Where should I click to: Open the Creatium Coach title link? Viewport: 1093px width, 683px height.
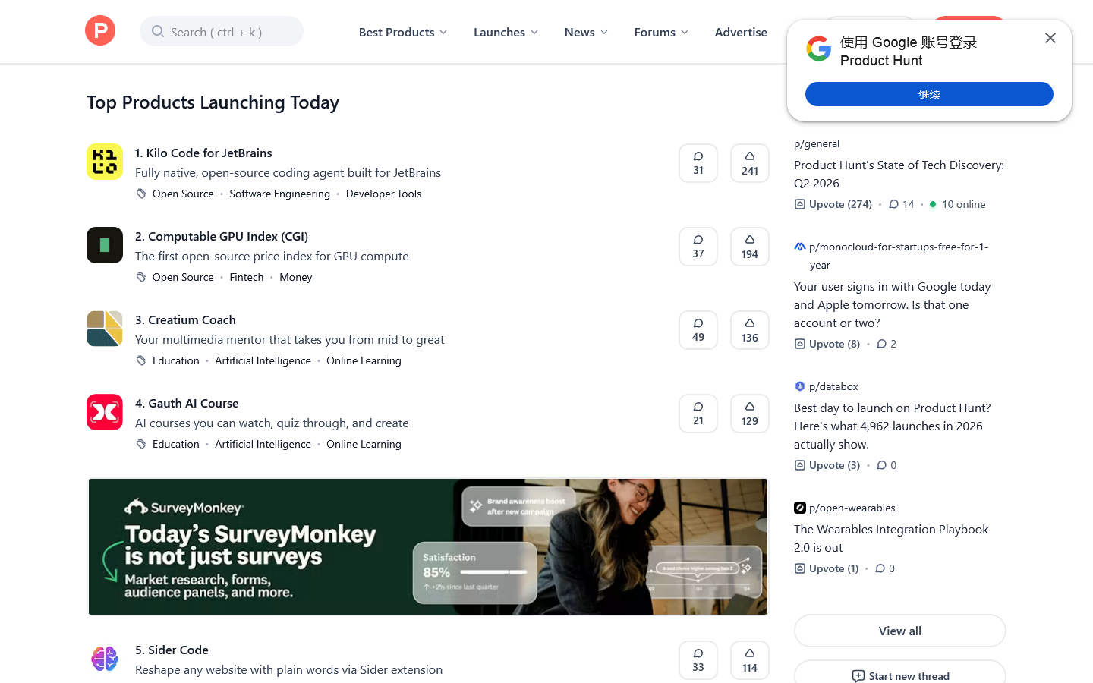[x=185, y=319]
